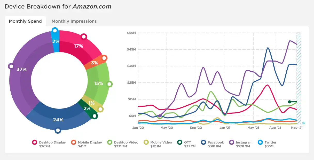The height and width of the screenshot is (160, 314).
Task: Click the Instagram line start marker
Action: pyautogui.click(x=160, y=116)
